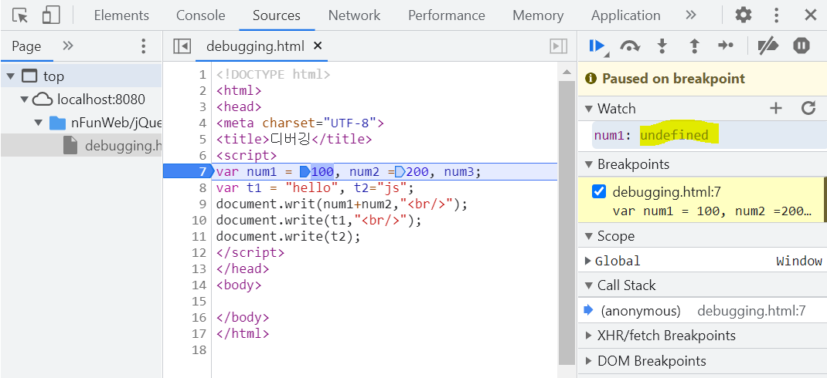Collapse the nFunWeb/jQue folder node
The width and height of the screenshot is (827, 378).
[38, 123]
